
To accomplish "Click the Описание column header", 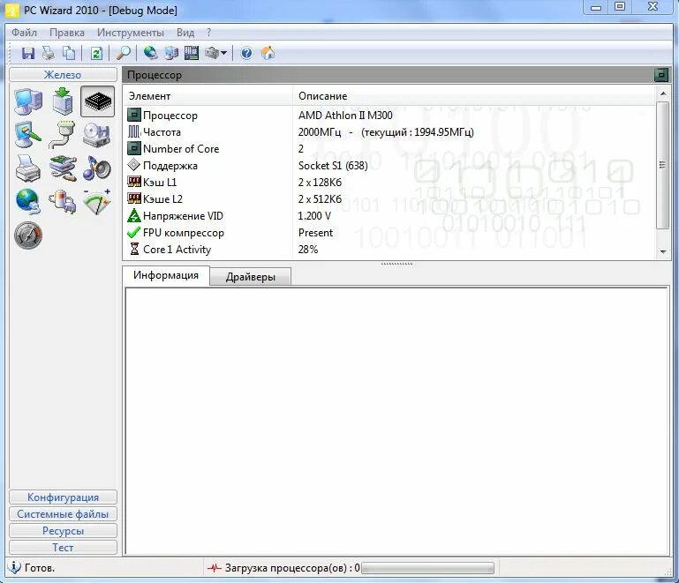I will (x=474, y=96).
